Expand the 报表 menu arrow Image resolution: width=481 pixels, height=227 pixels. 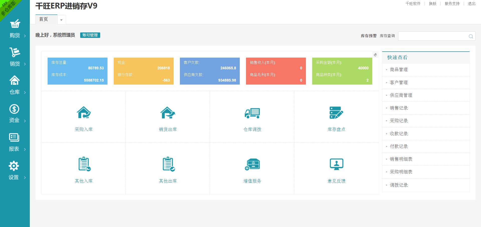coord(25,149)
